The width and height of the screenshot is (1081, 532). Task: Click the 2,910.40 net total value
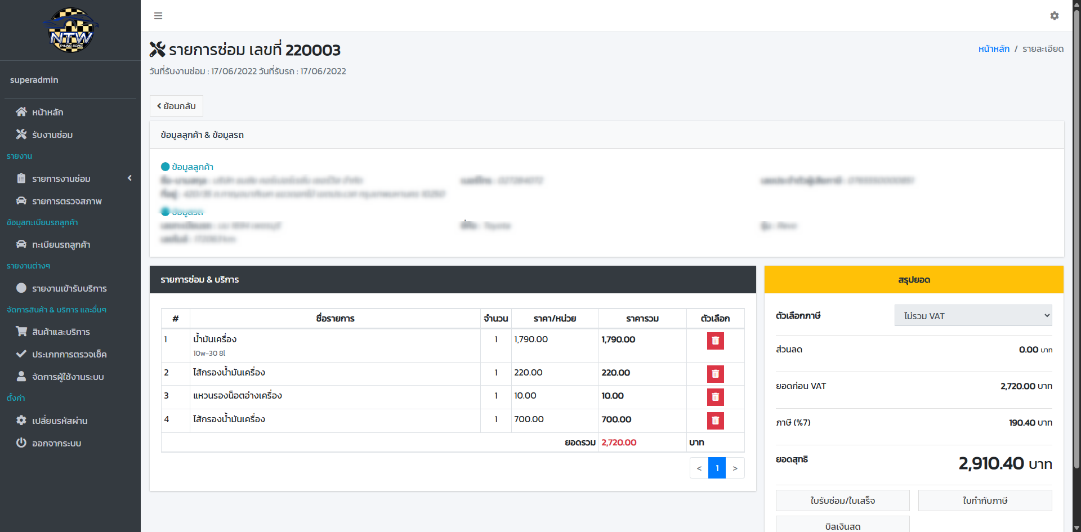coord(991,463)
